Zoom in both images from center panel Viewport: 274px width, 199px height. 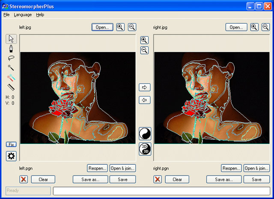[145, 40]
